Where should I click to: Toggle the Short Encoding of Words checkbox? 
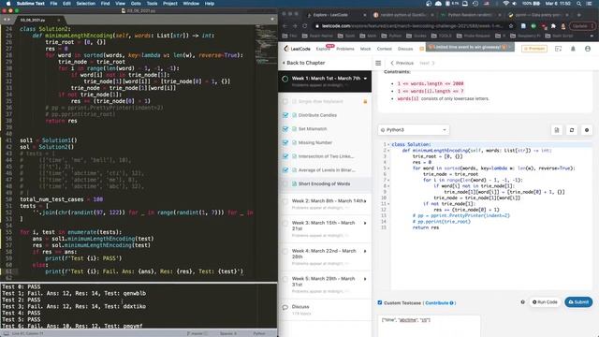[x=285, y=183]
